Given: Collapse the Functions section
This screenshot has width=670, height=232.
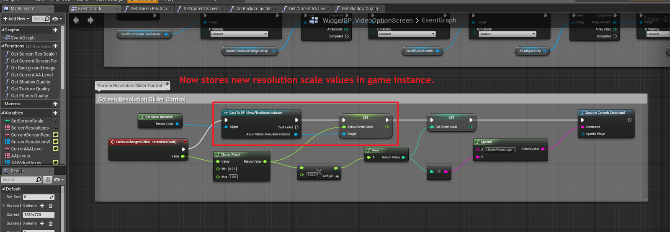Looking at the screenshot, I should click(x=3, y=46).
